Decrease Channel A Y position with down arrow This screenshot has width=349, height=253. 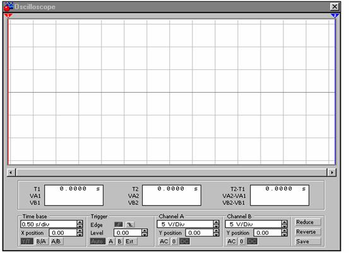[216, 235]
